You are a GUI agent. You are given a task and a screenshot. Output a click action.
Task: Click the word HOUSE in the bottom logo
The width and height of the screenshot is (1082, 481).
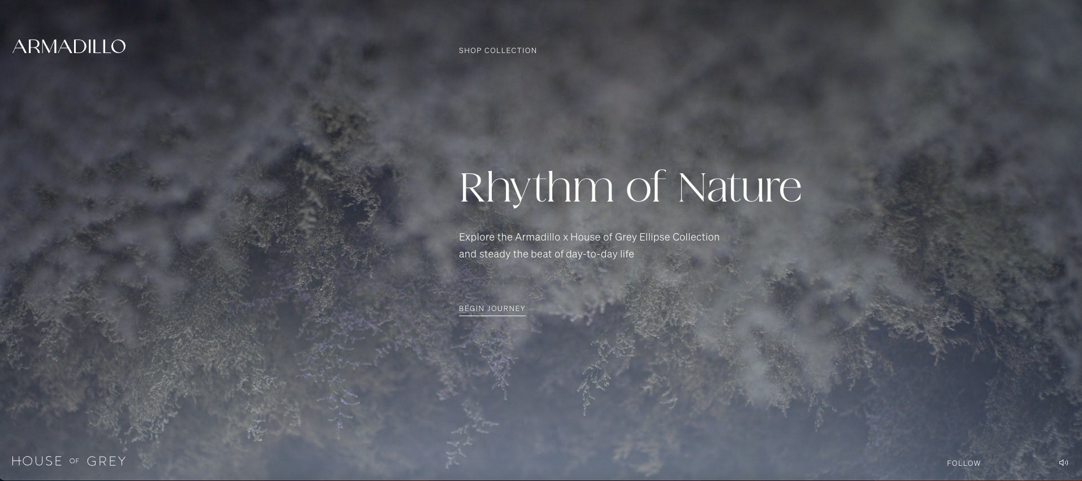[37, 461]
